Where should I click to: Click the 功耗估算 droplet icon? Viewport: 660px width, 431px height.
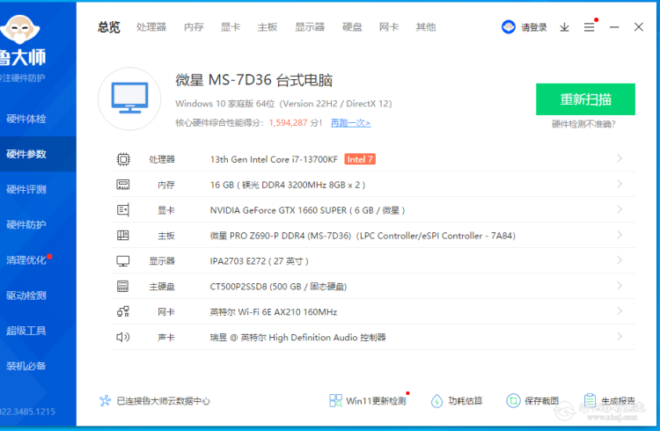[x=436, y=401]
